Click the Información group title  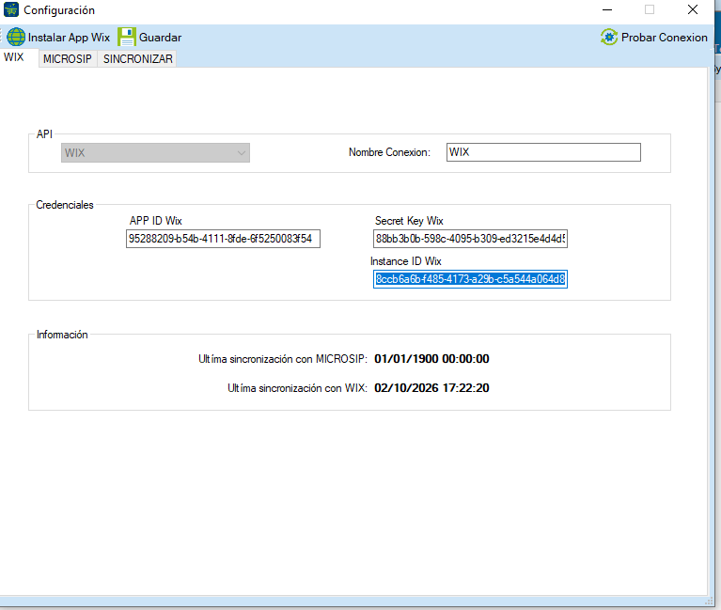[x=62, y=335]
